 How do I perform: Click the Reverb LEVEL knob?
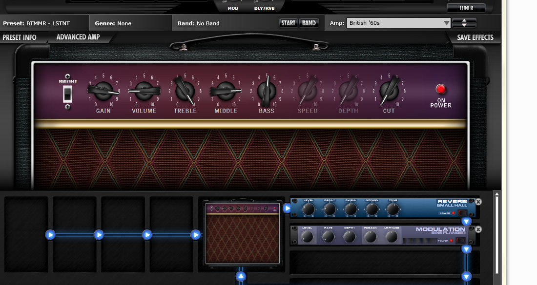click(x=308, y=209)
